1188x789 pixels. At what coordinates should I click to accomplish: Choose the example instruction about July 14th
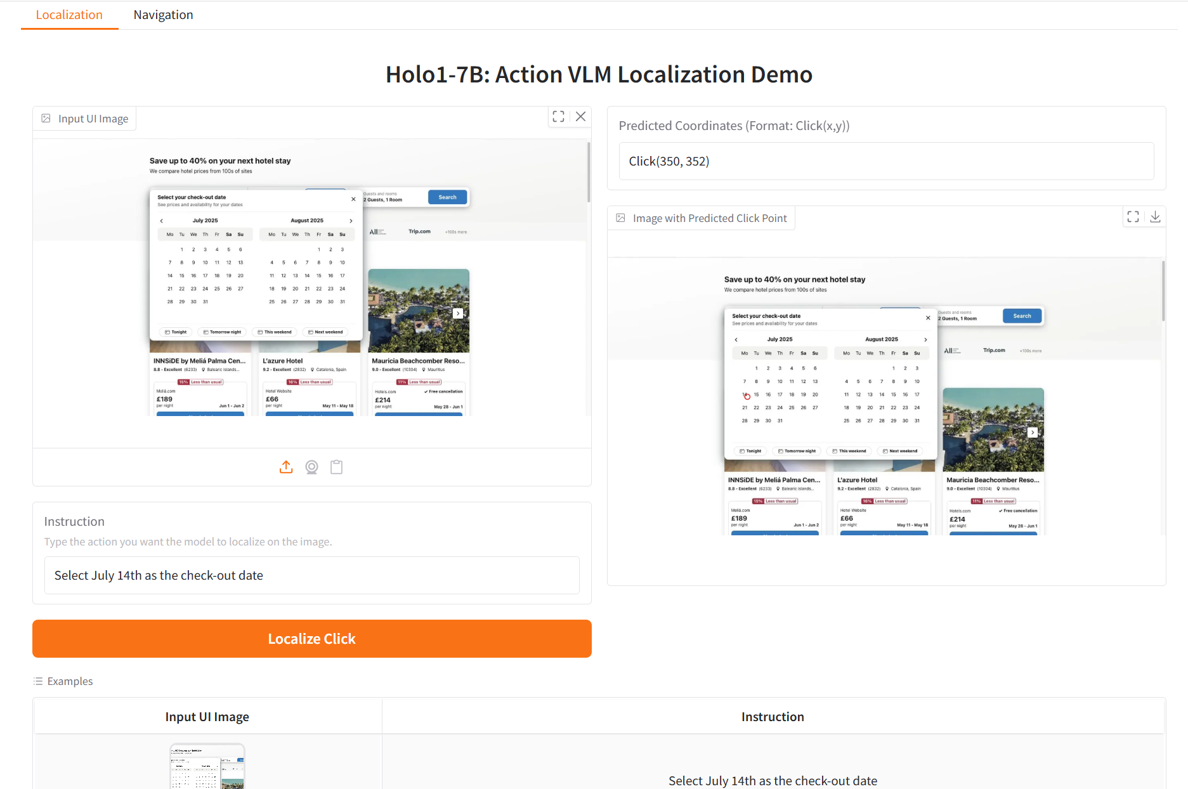773,781
